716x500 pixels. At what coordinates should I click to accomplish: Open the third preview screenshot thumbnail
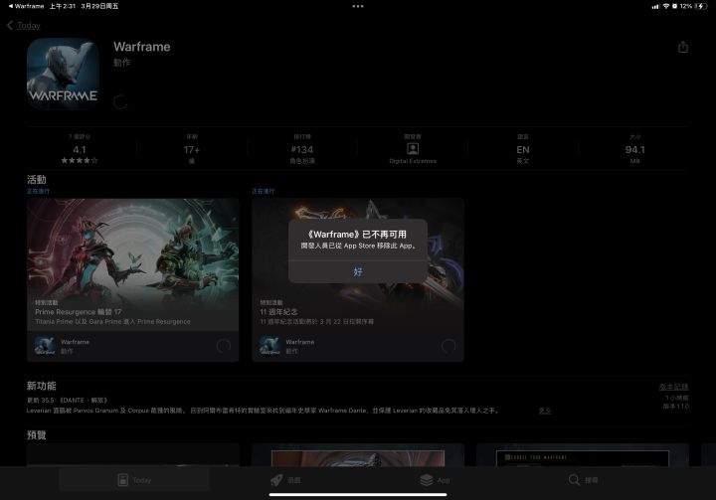582,455
